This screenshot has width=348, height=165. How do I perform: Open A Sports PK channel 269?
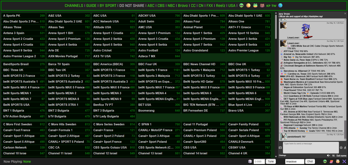(24, 16)
